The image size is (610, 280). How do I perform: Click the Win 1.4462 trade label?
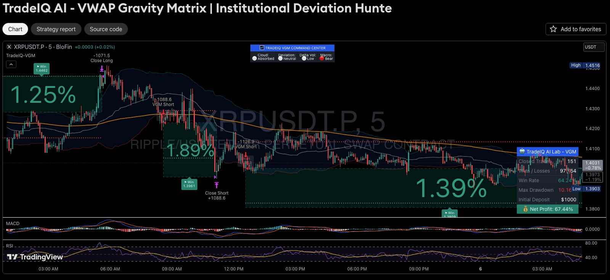(x=42, y=69)
